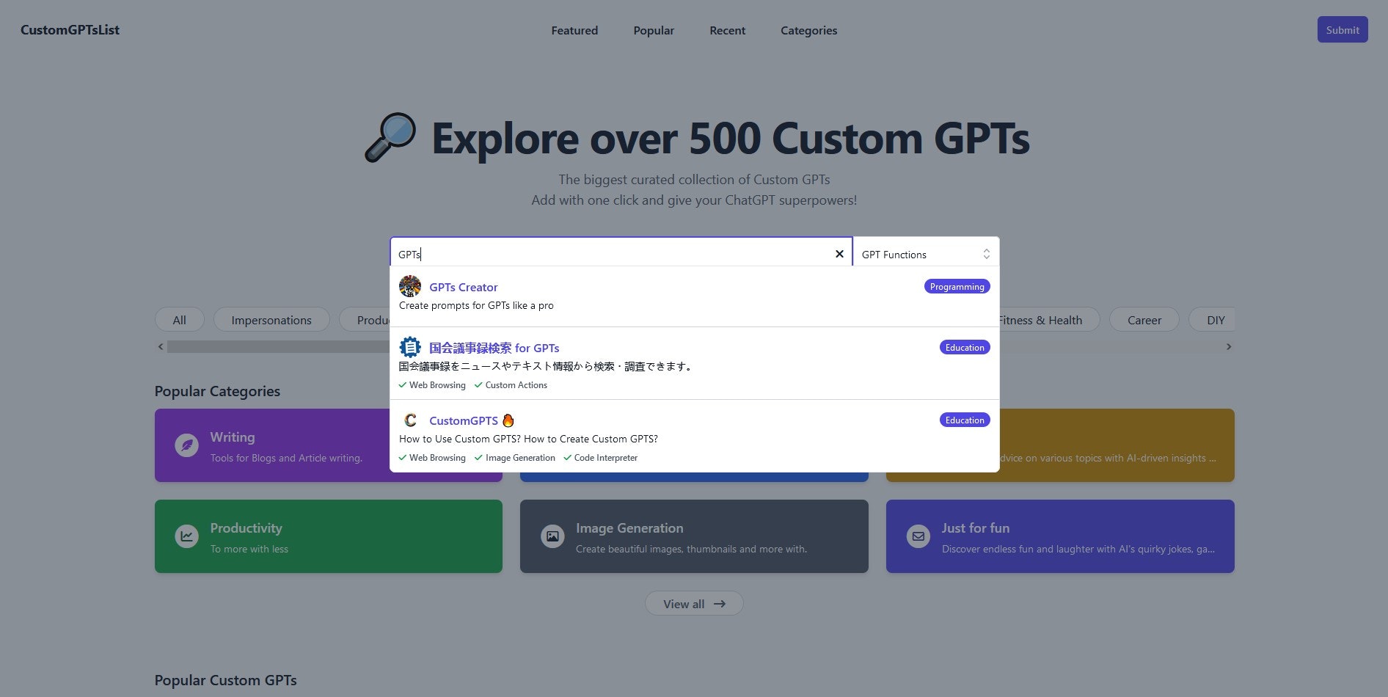1388x697 pixels.
Task: Select the Education tag on 国会議事録検索 result
Action: click(x=965, y=348)
